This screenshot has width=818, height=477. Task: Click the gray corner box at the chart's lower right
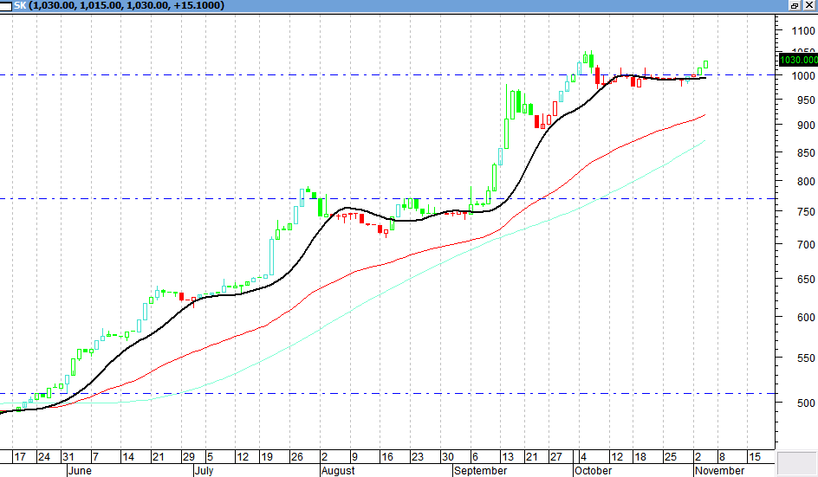click(796, 463)
